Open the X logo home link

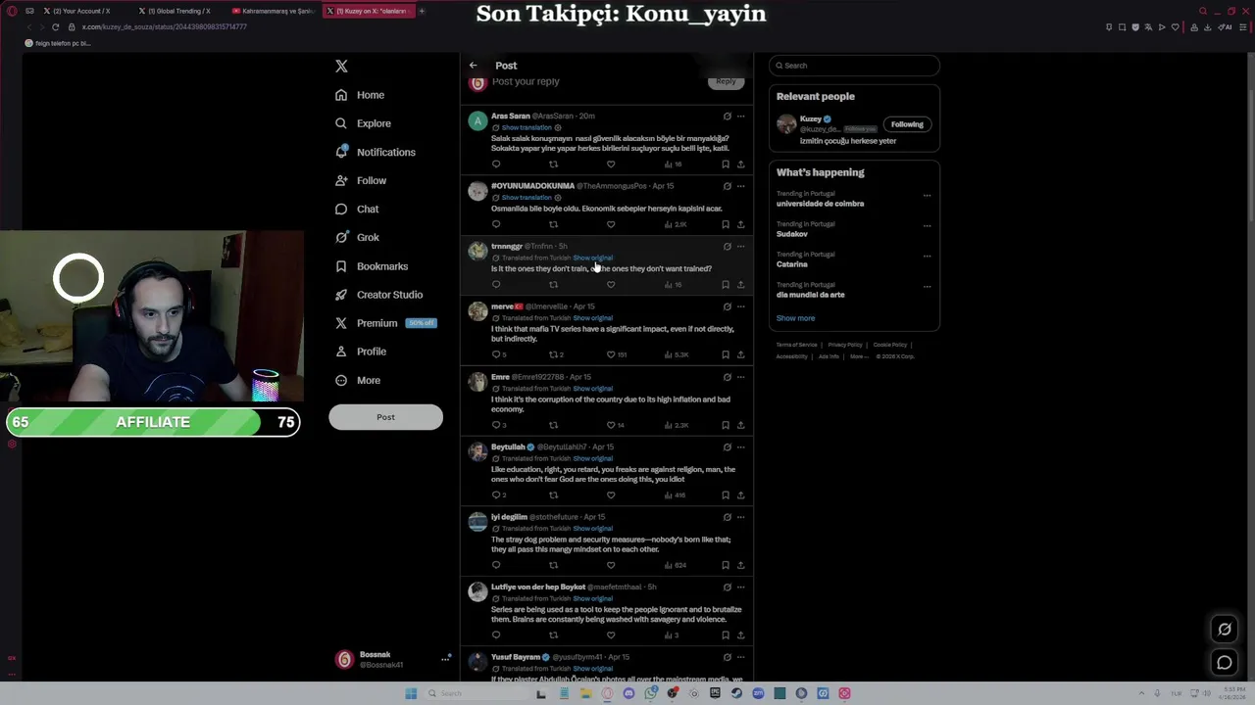[341, 66]
